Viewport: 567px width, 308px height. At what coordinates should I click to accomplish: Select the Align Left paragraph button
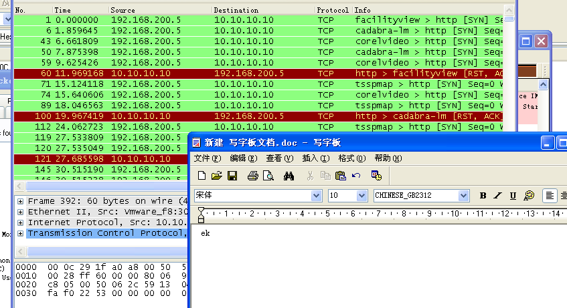point(550,196)
